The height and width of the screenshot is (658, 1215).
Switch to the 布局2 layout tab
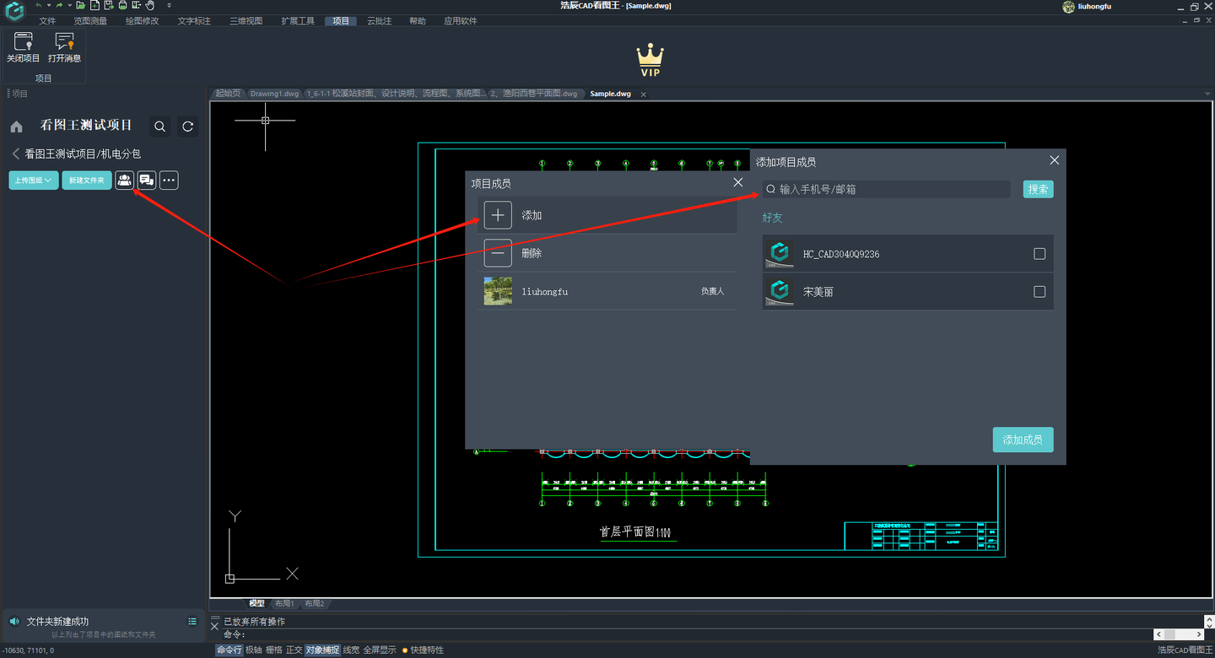pyautogui.click(x=315, y=603)
